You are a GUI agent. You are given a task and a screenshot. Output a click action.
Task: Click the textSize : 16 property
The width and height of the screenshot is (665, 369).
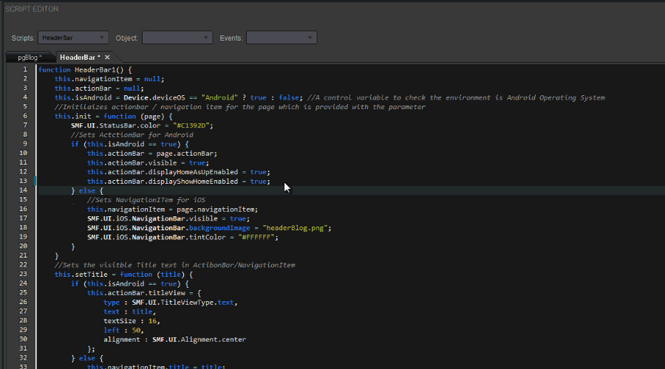131,321
